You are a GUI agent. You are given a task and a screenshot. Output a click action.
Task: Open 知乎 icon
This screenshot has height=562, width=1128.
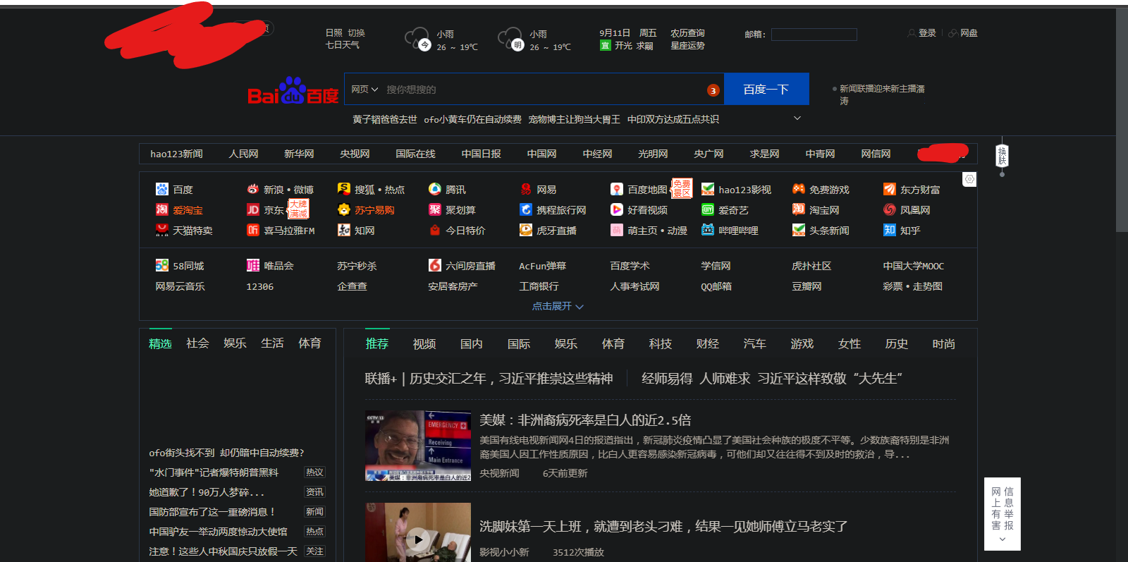[x=890, y=230]
